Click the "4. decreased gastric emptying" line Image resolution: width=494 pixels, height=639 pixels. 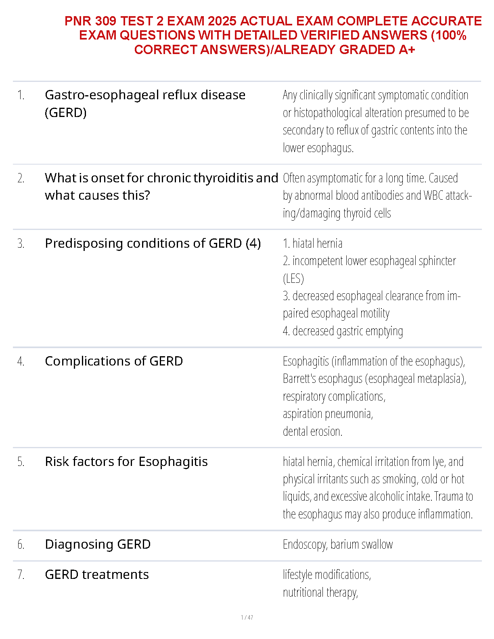point(343,331)
